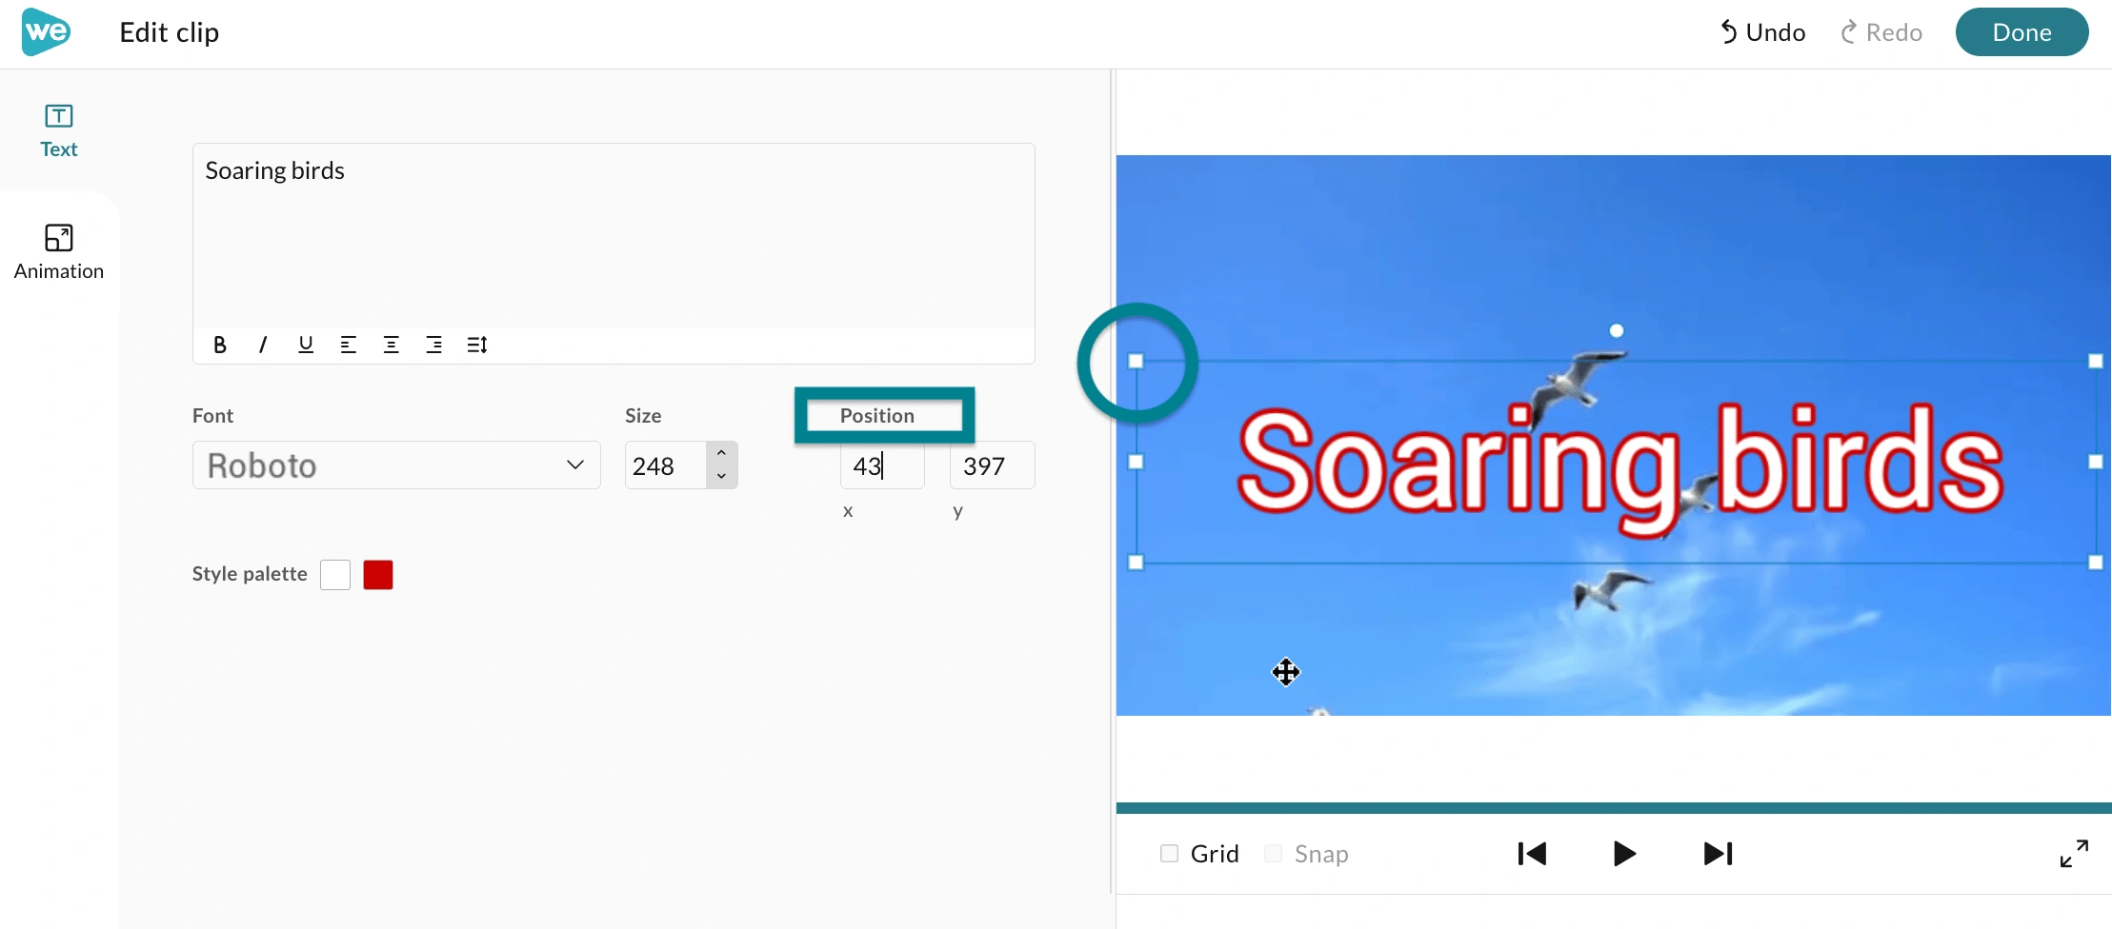Image resolution: width=2112 pixels, height=929 pixels.
Task: Click the WeVideo logo icon
Action: click(x=46, y=32)
